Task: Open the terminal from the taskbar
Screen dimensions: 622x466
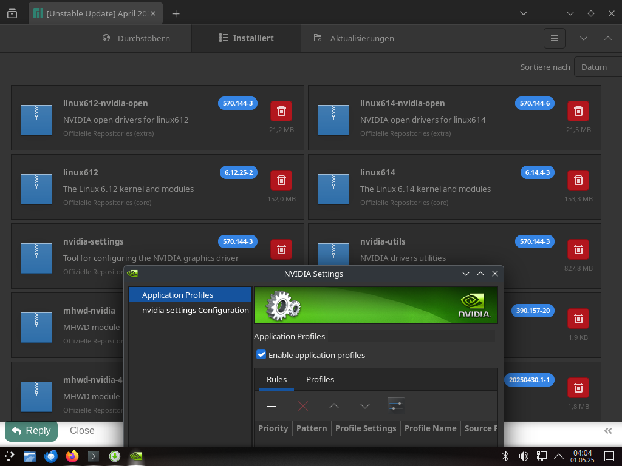Action: coord(94,456)
